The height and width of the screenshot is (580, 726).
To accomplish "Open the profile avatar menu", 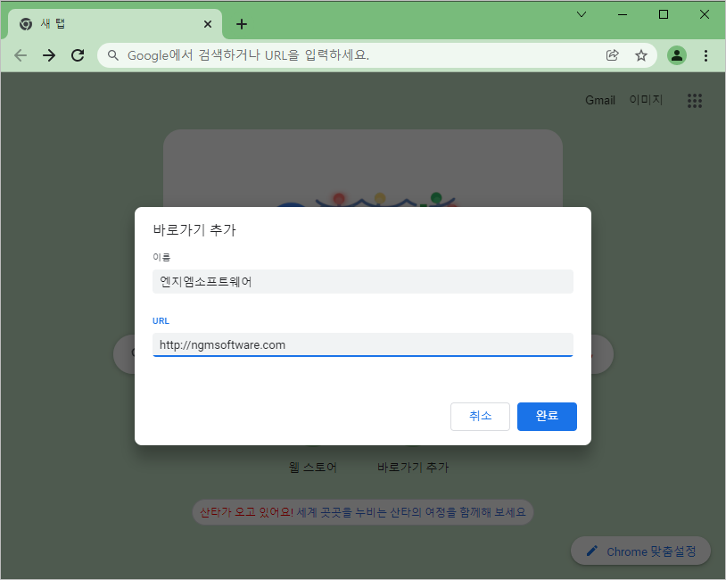I will [676, 55].
